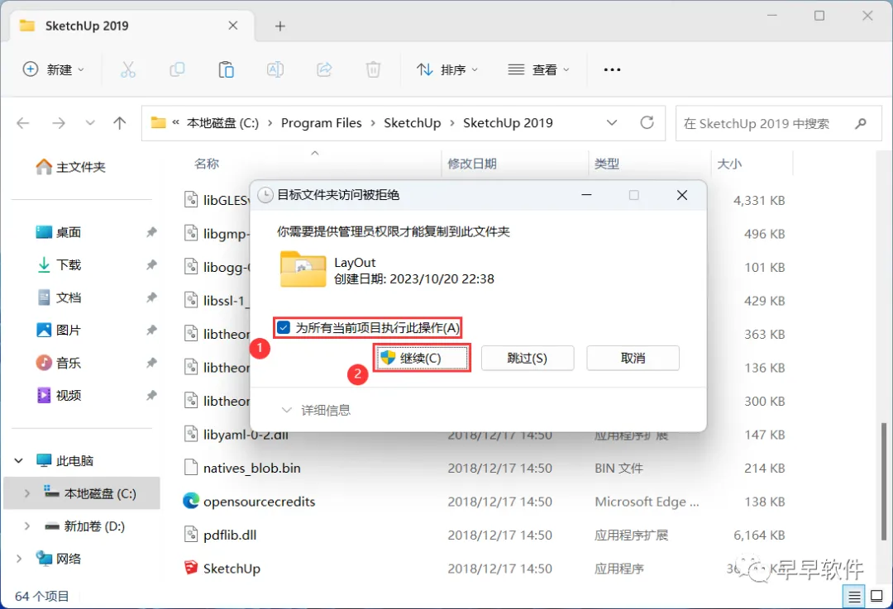Viewport: 893px width, 609px height.
Task: Open the 排序 sort dropdown
Action: (447, 69)
